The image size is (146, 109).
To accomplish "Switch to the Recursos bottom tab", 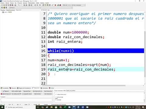I will [x=13, y=88].
